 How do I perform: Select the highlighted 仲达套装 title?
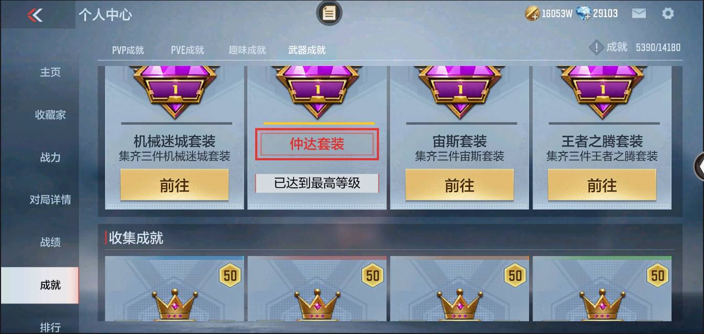317,144
